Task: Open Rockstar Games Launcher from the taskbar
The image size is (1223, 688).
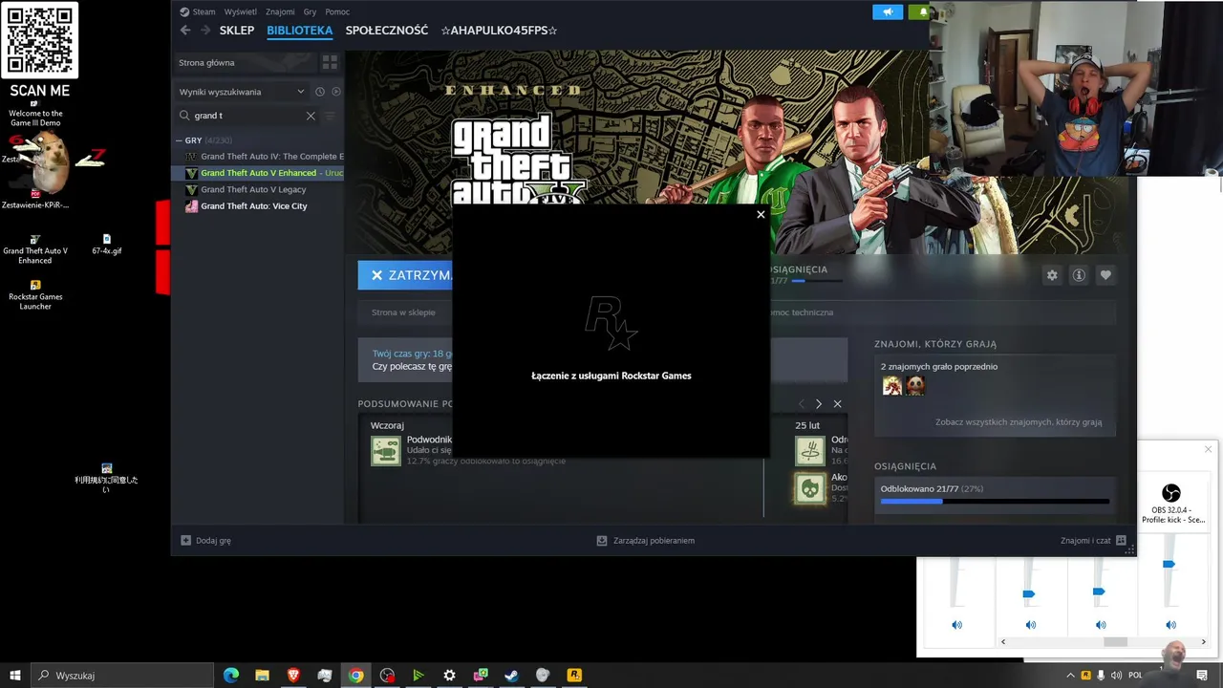Action: pos(574,675)
